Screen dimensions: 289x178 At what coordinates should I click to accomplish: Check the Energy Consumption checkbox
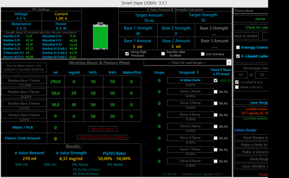(x=238, y=47)
